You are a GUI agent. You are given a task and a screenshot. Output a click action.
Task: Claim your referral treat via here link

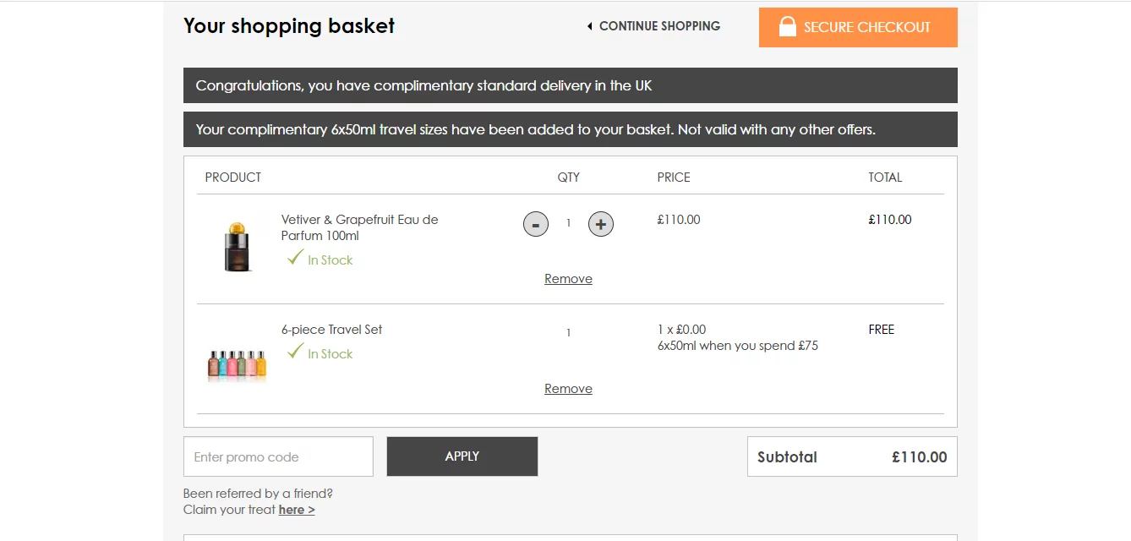pos(297,510)
